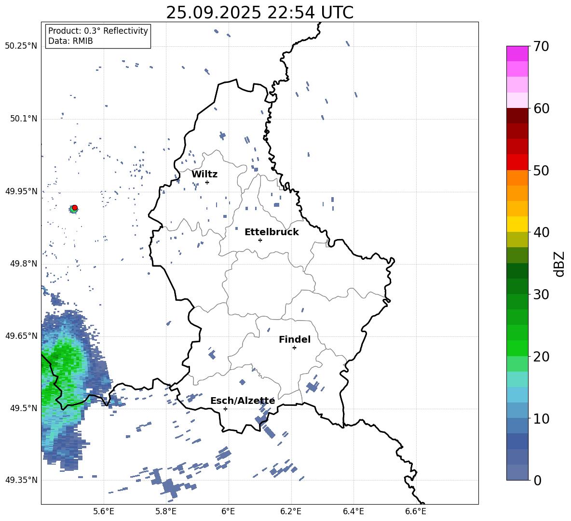571x521 pixels.
Task: Click the magenta swatch atop the colorbar
Action: click(517, 53)
